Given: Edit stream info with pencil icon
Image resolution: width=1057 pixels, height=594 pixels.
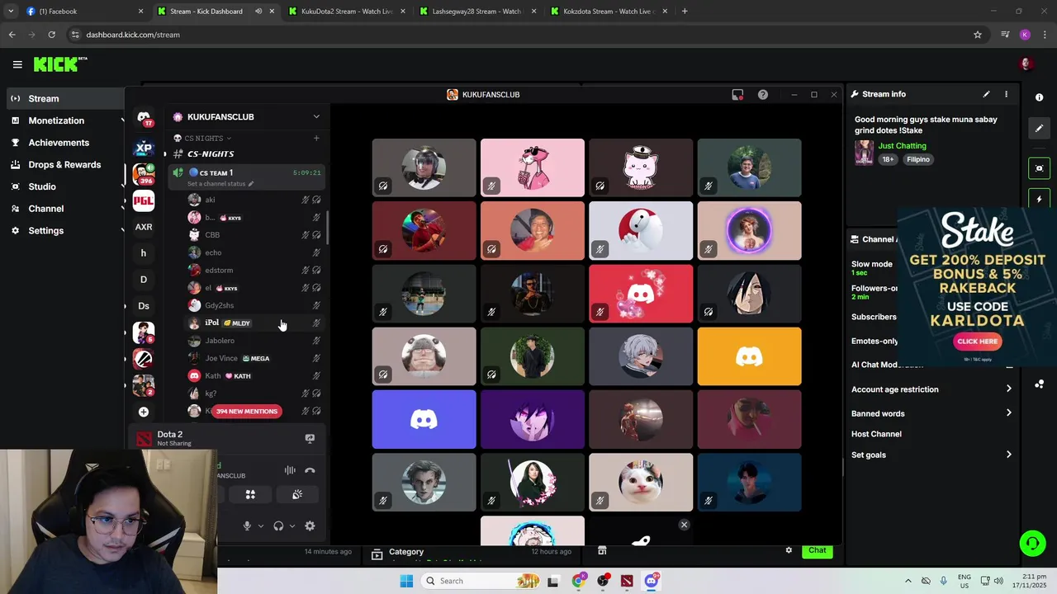Looking at the screenshot, I should click(x=986, y=94).
